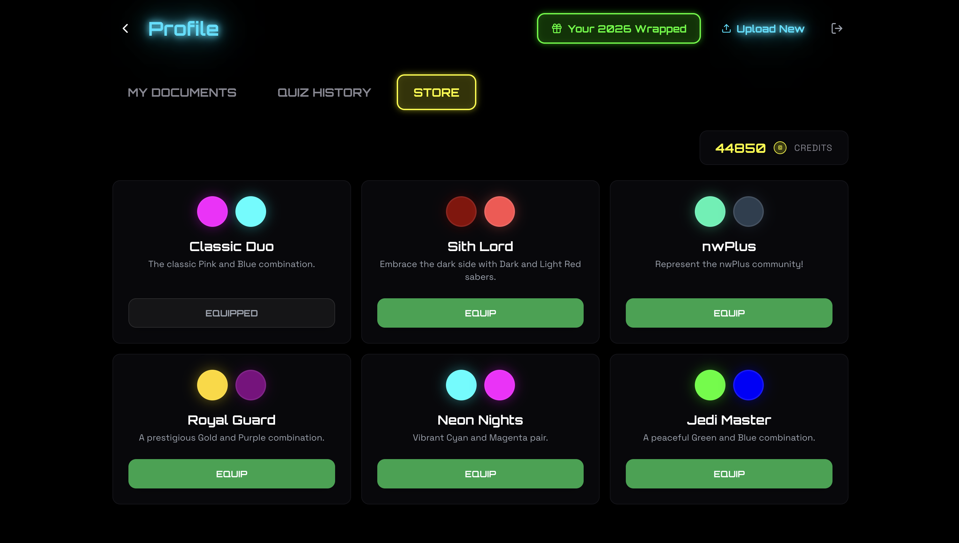Click the 44850 credits balance
The width and height of the screenshot is (959, 543).
[740, 148]
